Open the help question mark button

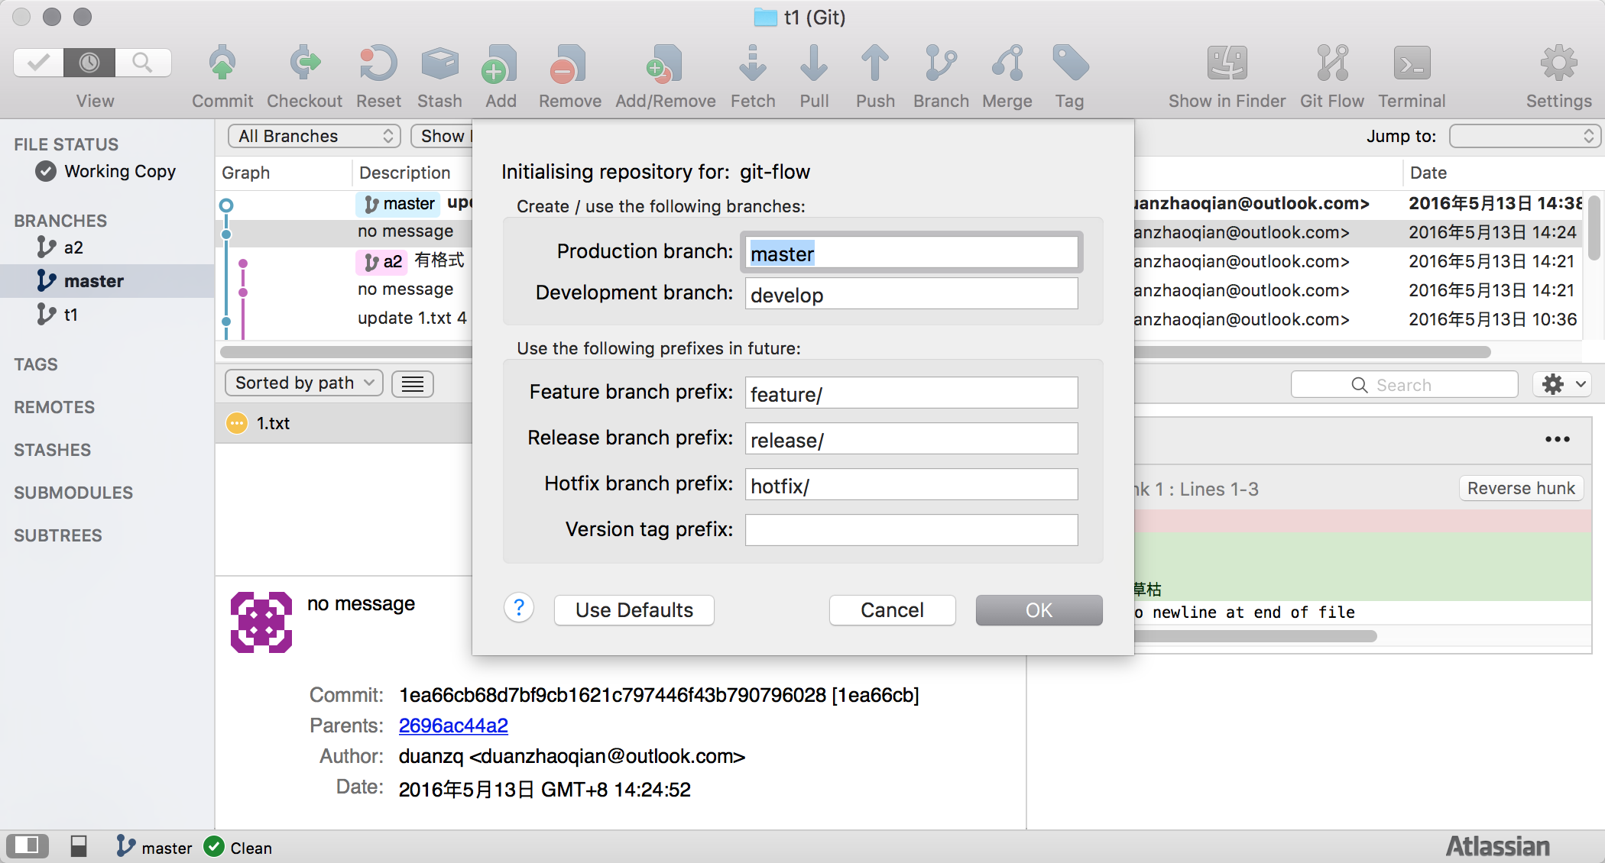tap(519, 609)
